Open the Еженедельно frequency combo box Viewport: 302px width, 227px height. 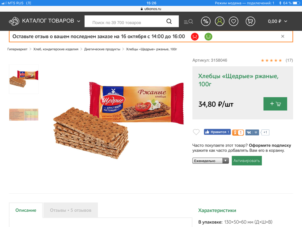tap(211, 161)
